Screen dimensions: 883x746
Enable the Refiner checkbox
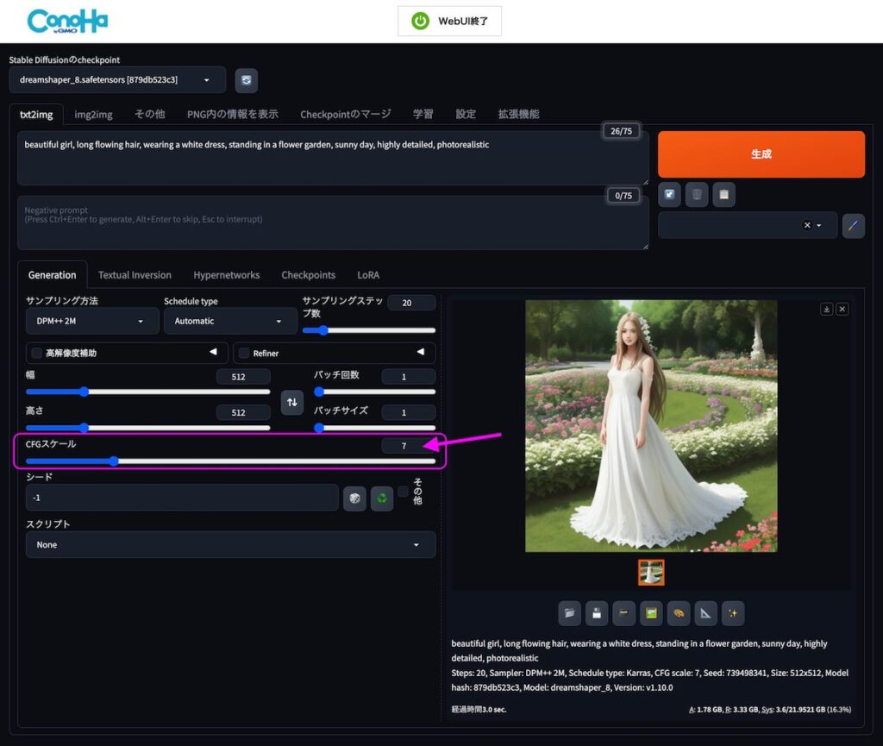coord(244,353)
